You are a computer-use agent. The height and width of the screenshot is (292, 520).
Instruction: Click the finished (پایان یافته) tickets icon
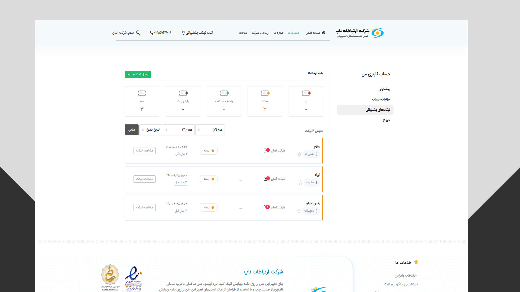tap(183, 93)
